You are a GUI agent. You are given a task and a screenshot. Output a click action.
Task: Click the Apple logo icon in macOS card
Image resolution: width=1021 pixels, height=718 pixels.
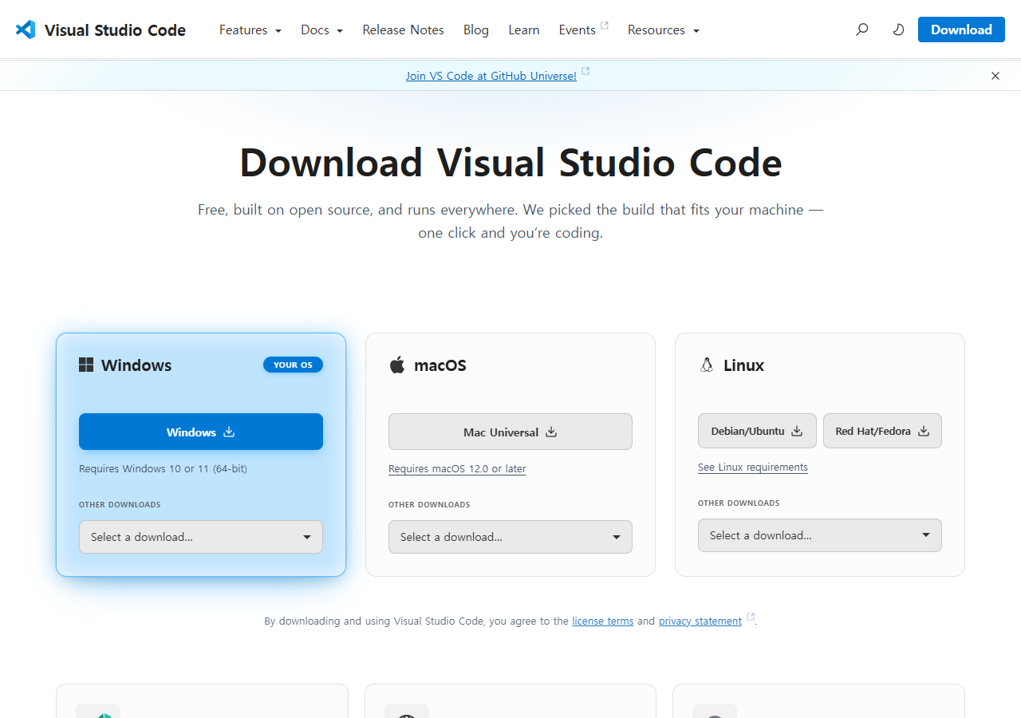pos(396,365)
